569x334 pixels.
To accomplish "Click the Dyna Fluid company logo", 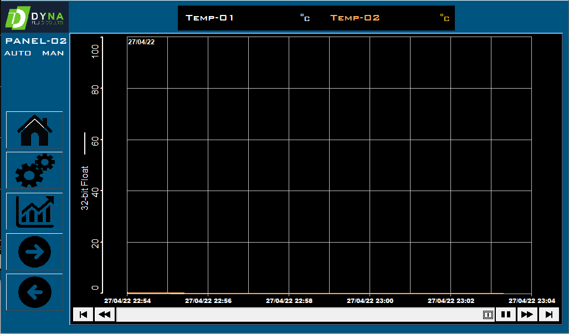I will point(34,17).
